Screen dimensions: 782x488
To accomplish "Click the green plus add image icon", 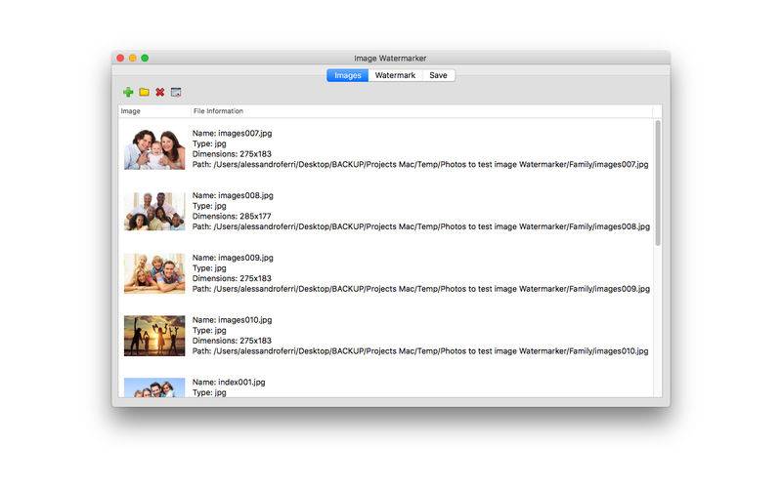I will tap(128, 92).
